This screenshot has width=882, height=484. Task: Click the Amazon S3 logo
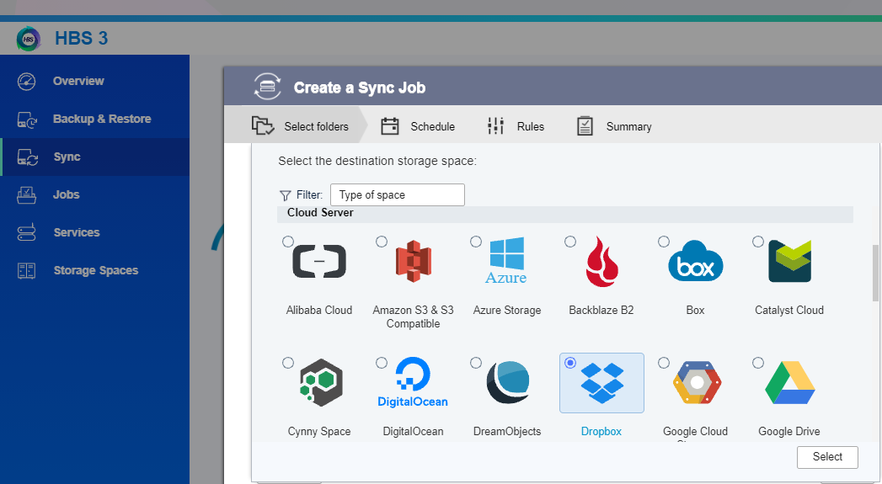(x=414, y=262)
